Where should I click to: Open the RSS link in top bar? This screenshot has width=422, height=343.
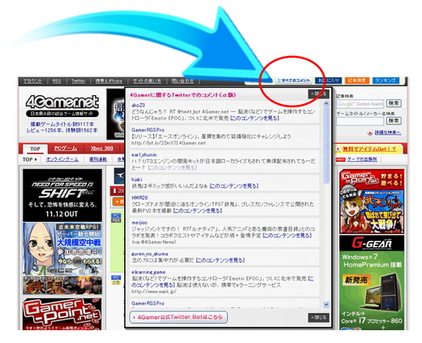[x=57, y=81]
